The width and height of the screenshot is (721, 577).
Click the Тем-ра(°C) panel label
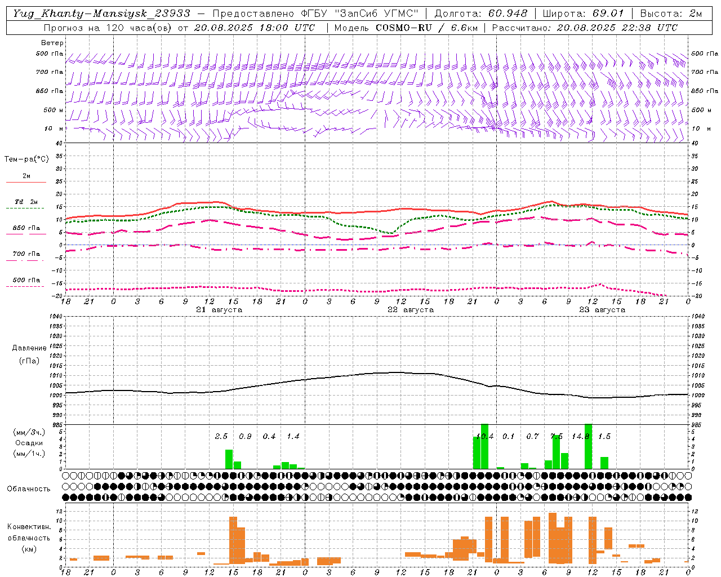pos(26,159)
